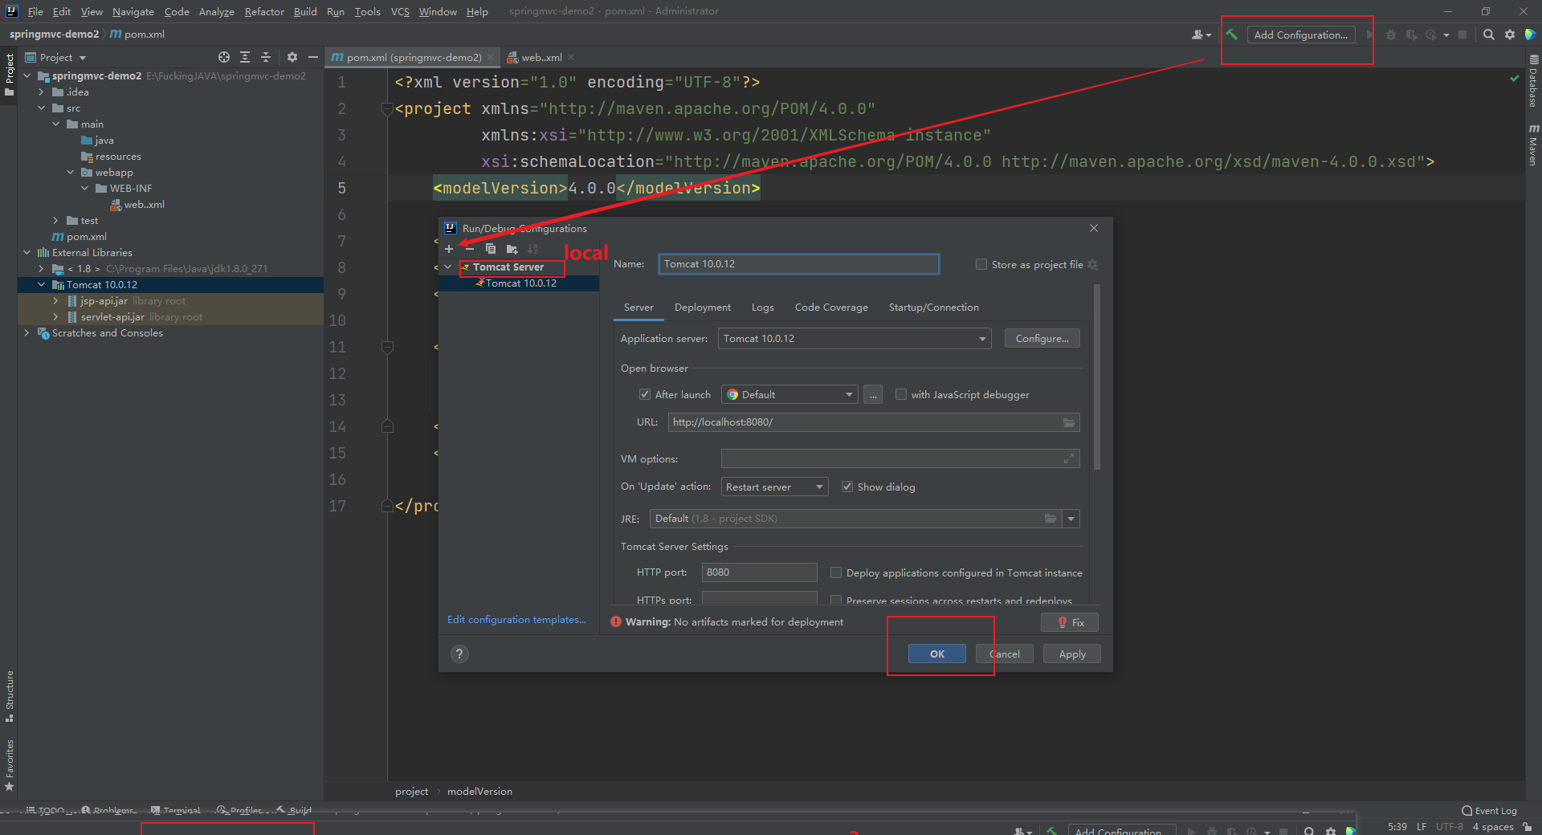The height and width of the screenshot is (835, 1542).
Task: Click Save configuration to folder icon
Action: pyautogui.click(x=512, y=249)
